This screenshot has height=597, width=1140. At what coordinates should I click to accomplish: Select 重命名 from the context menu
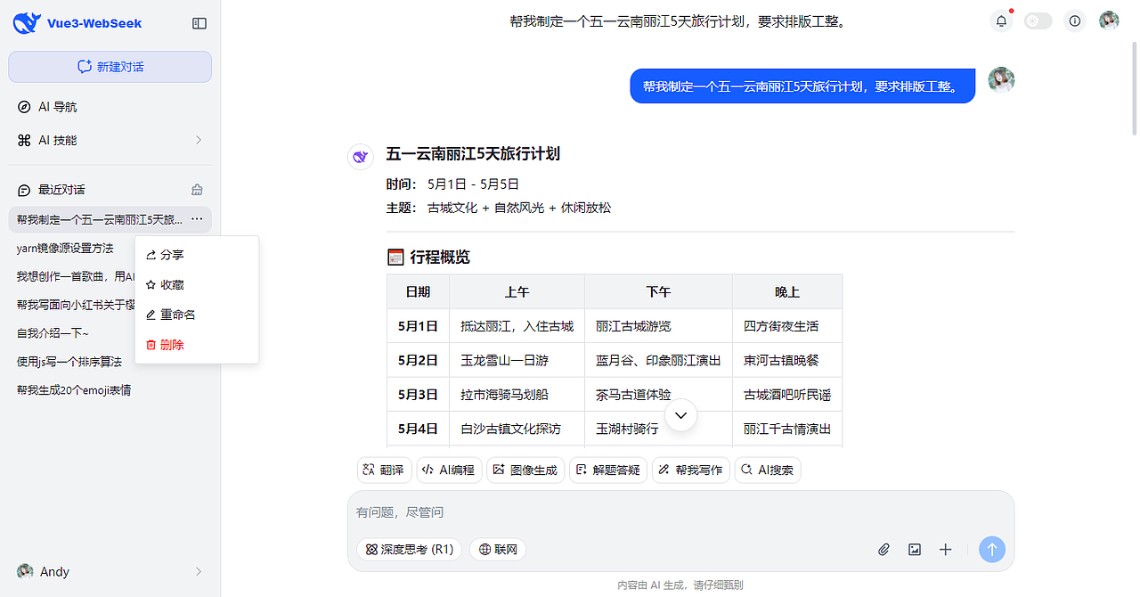point(175,314)
